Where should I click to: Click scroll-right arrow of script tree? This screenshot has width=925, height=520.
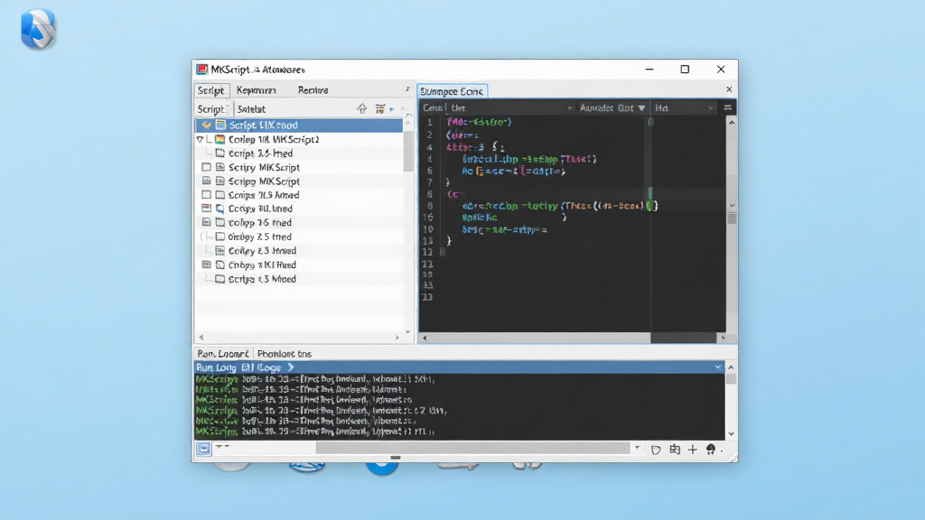(397, 338)
